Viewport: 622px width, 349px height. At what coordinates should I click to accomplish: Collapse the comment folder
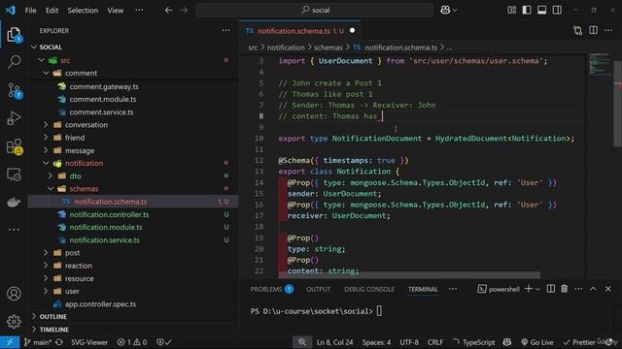(x=46, y=74)
